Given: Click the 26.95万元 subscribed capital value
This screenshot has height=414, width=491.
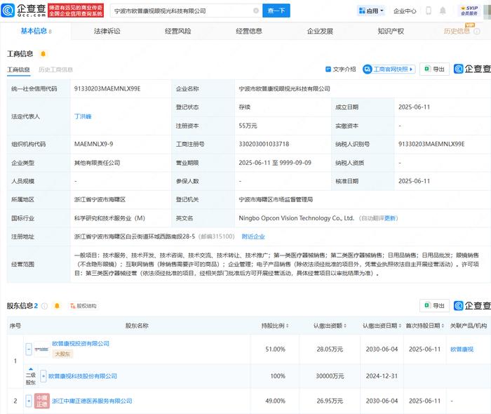Looking at the screenshot, I should (x=330, y=401).
